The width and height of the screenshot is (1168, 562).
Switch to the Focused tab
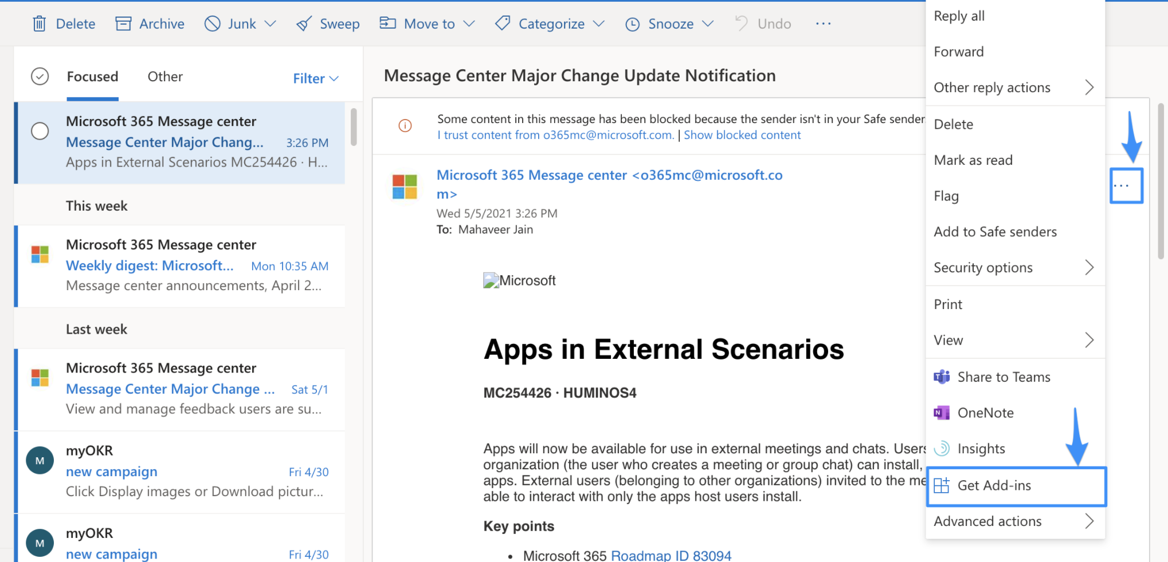click(x=92, y=77)
